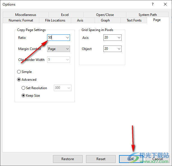Image resolution: width=172 pixels, height=166 pixels.
Task: Switch to the Miscellaneous tab
Action: 26,15
